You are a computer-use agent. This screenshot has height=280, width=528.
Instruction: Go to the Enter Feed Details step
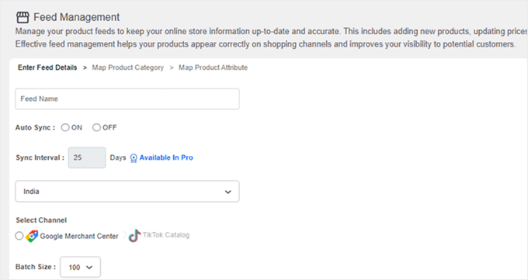(x=47, y=67)
